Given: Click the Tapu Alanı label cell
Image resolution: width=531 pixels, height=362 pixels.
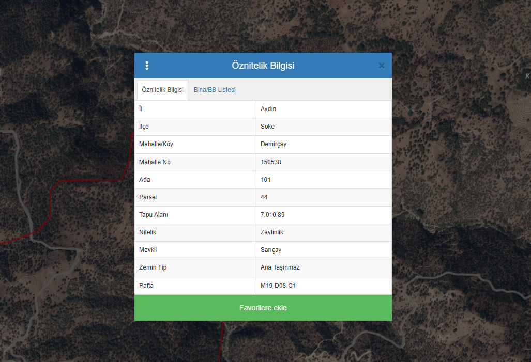Looking at the screenshot, I should (154, 215).
